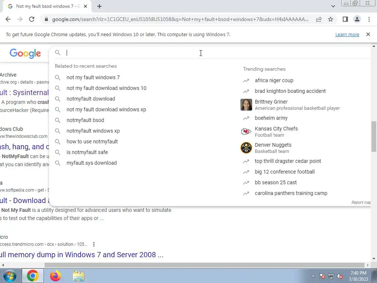Click the magnifier beside 'notmyfault bsod'
Image resolution: width=377 pixels, height=283 pixels.
[57, 120]
